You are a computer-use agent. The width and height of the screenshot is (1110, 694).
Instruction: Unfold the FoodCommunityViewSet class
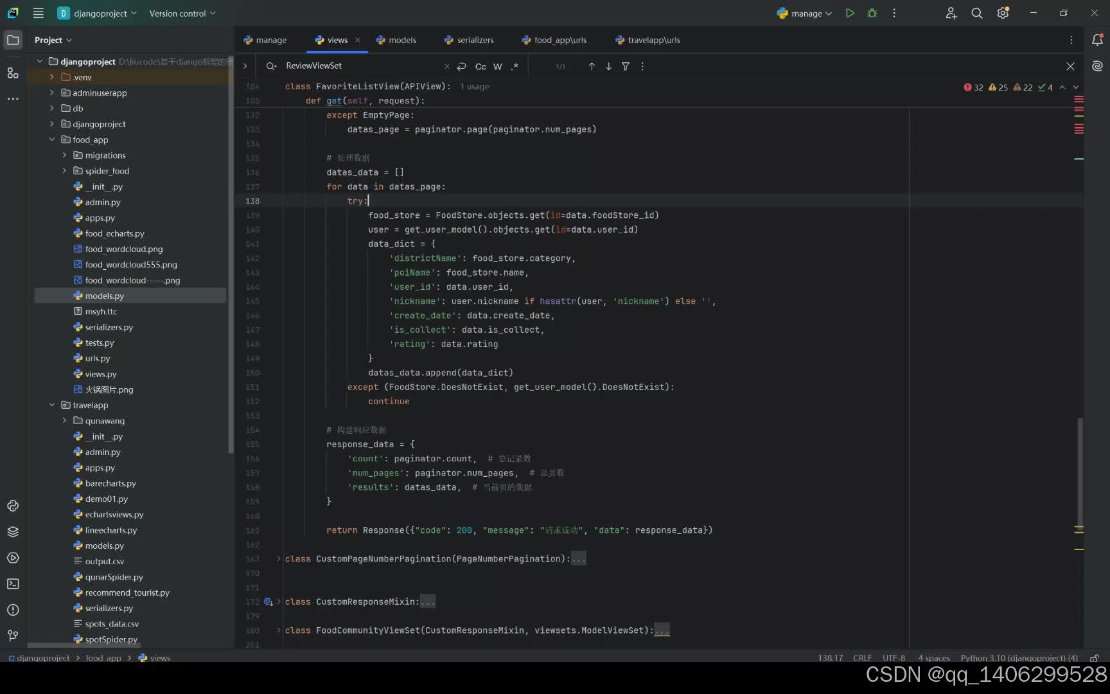coord(278,630)
